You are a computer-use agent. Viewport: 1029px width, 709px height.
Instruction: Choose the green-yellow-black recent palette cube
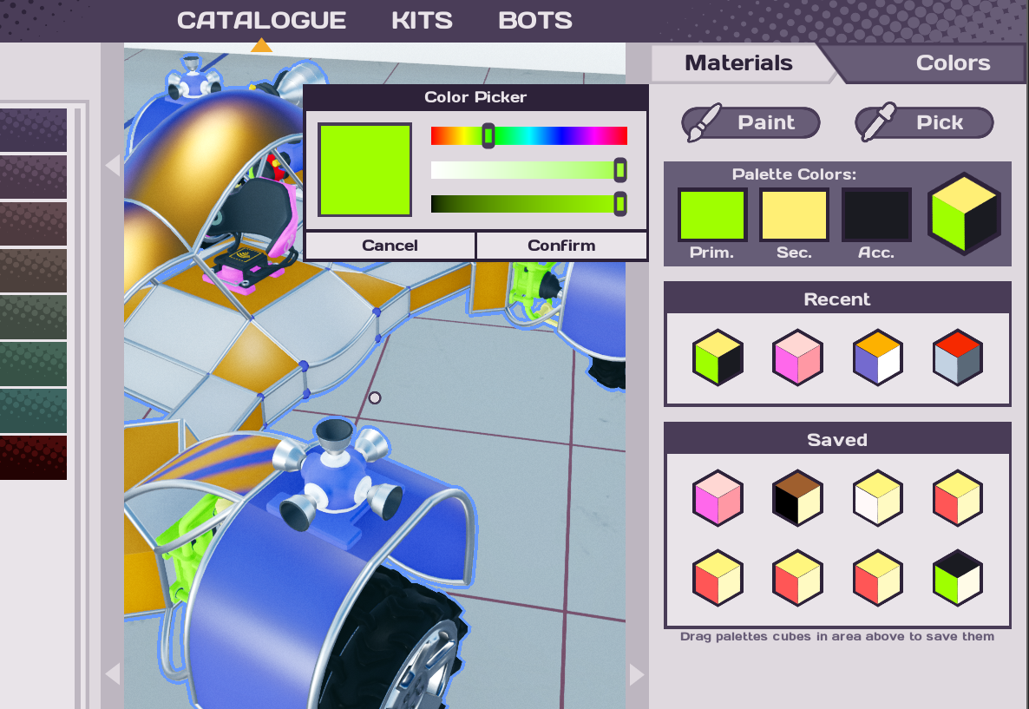point(718,358)
